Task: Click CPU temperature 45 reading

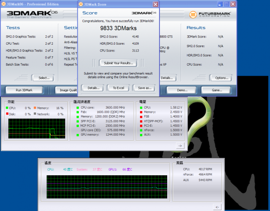Action: 67,169
